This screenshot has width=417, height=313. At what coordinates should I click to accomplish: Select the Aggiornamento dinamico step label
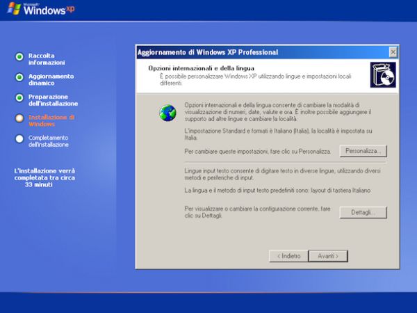tap(51, 79)
